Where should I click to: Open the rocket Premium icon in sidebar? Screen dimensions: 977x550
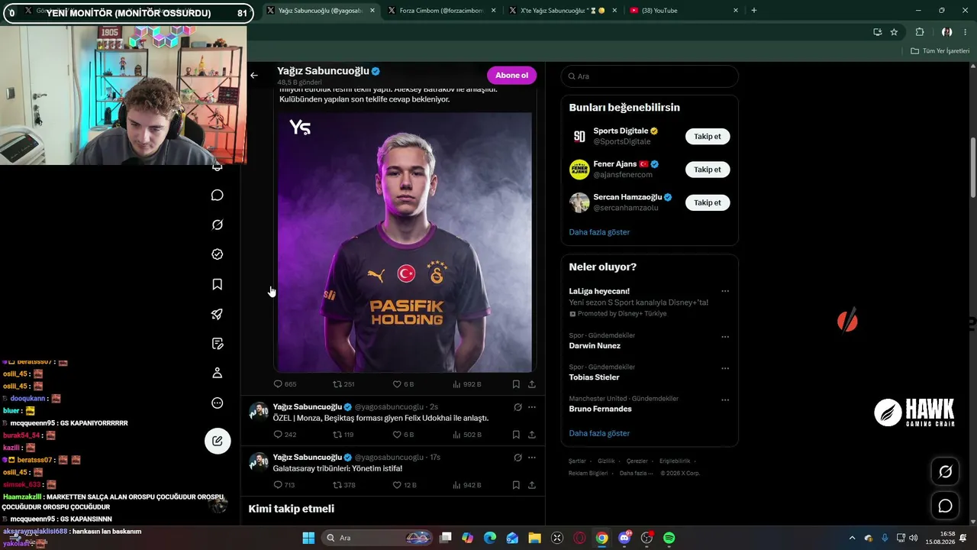tap(218, 314)
